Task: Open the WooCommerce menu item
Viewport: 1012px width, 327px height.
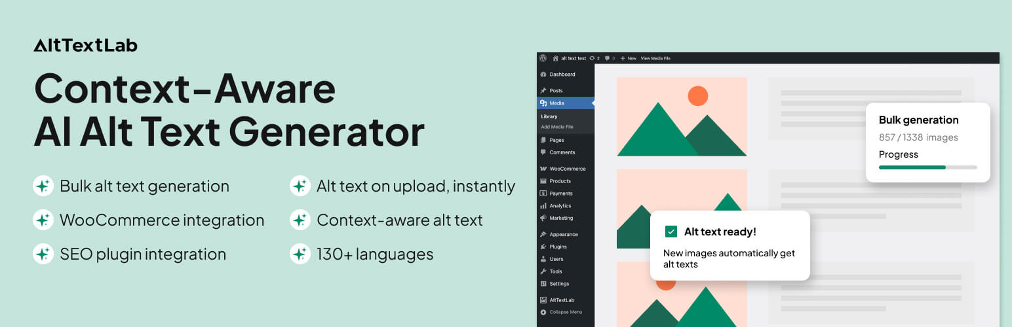Action: (x=566, y=169)
